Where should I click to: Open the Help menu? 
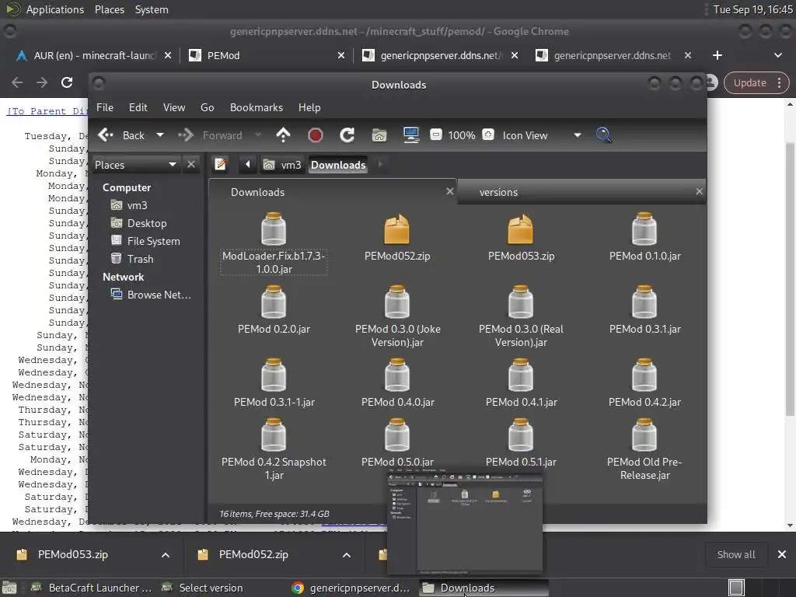(309, 107)
